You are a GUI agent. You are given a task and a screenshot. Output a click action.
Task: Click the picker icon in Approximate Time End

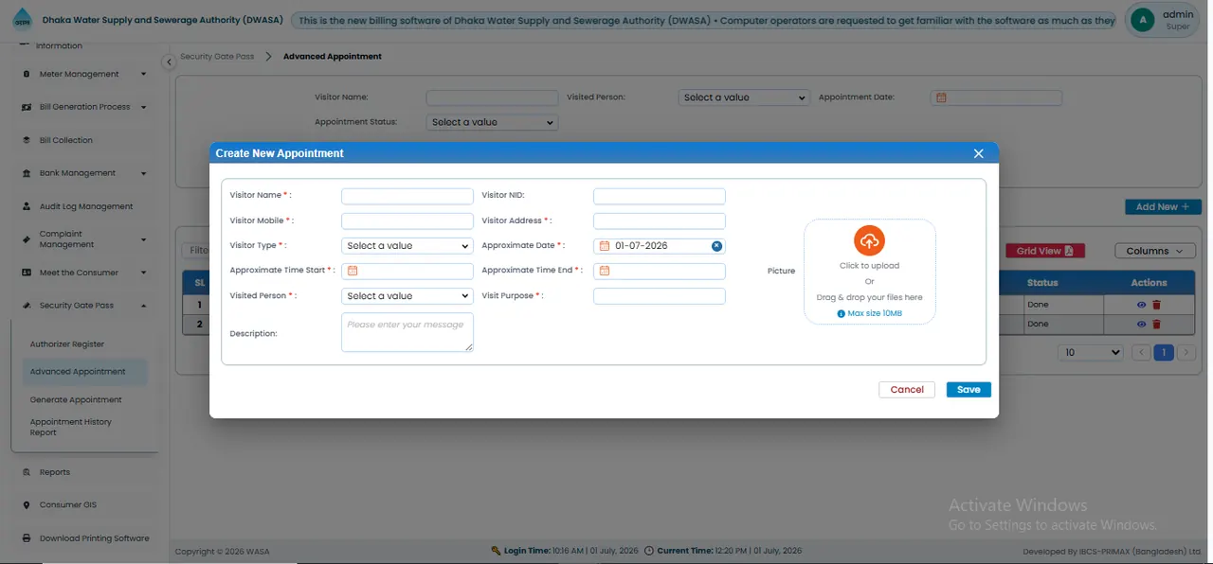(x=605, y=271)
